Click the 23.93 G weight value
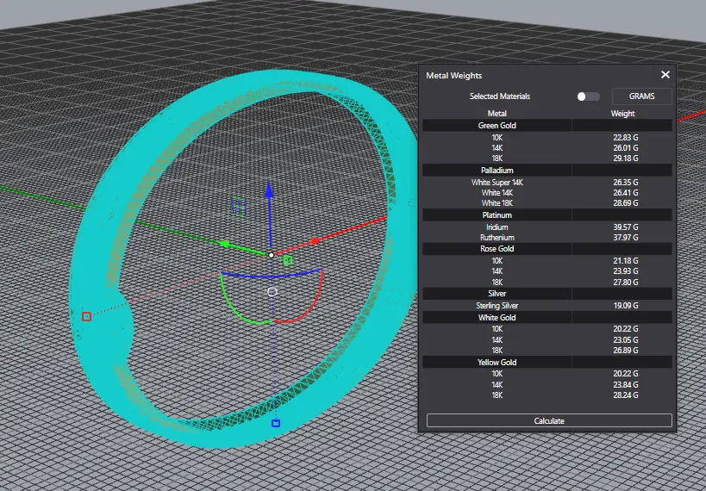The image size is (706, 491). pyautogui.click(x=626, y=271)
